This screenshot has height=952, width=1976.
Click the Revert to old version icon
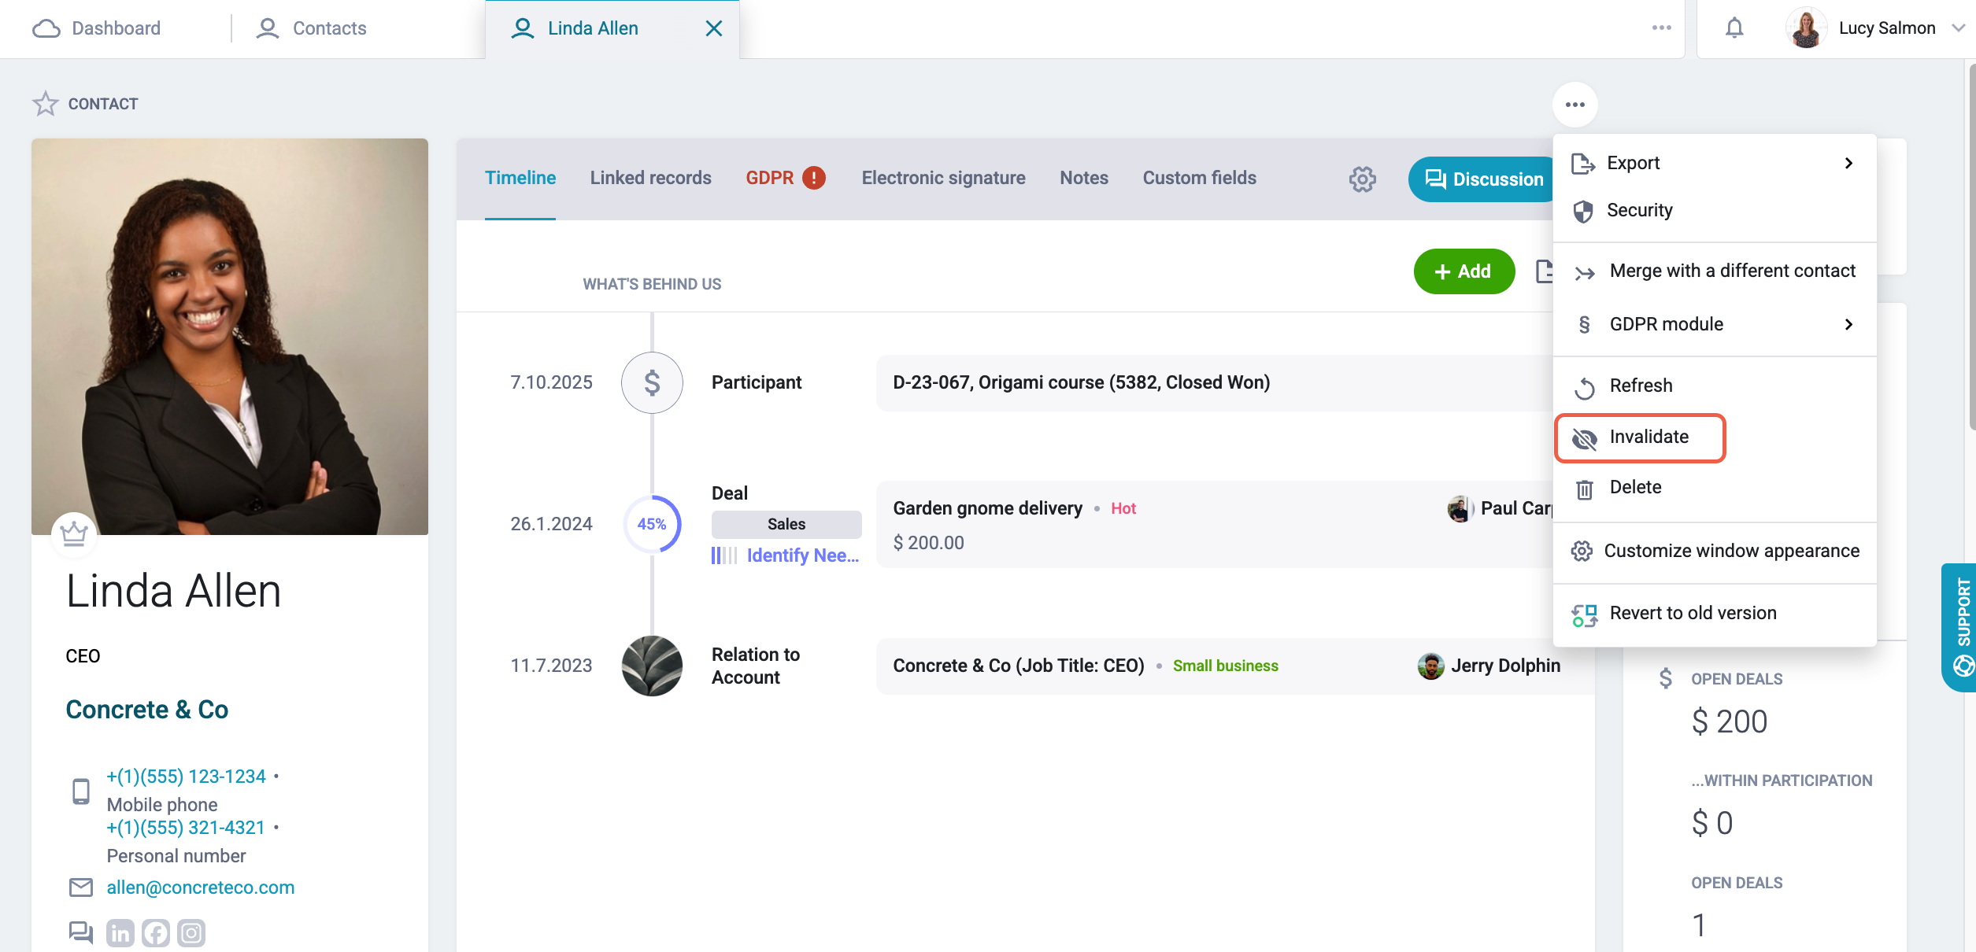[x=1584, y=615]
